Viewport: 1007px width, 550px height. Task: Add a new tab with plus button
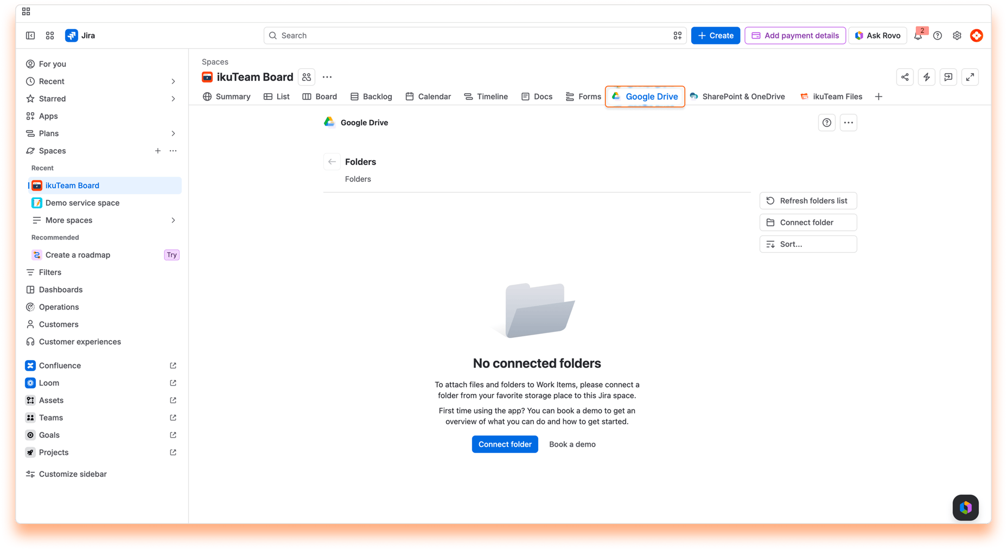(879, 97)
